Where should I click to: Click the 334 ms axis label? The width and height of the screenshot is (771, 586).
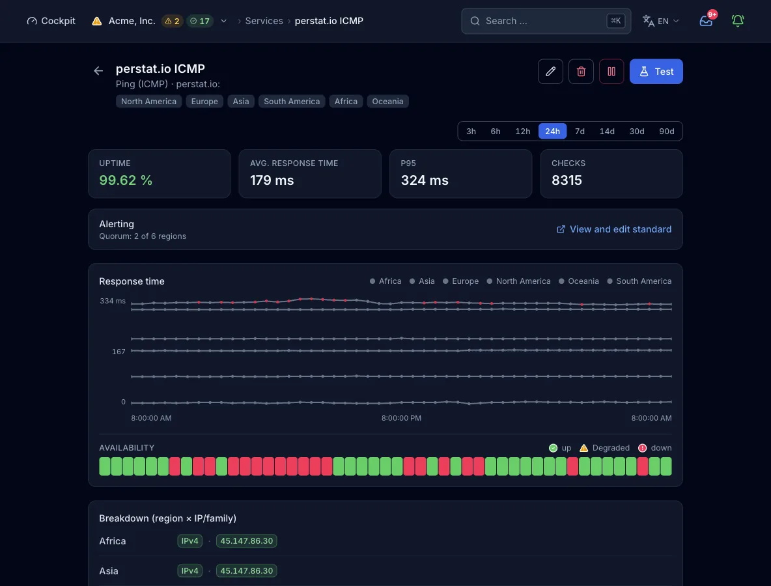pos(113,301)
